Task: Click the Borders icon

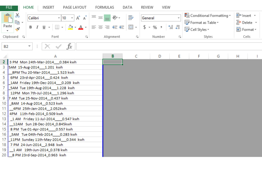Action: tap(57, 27)
